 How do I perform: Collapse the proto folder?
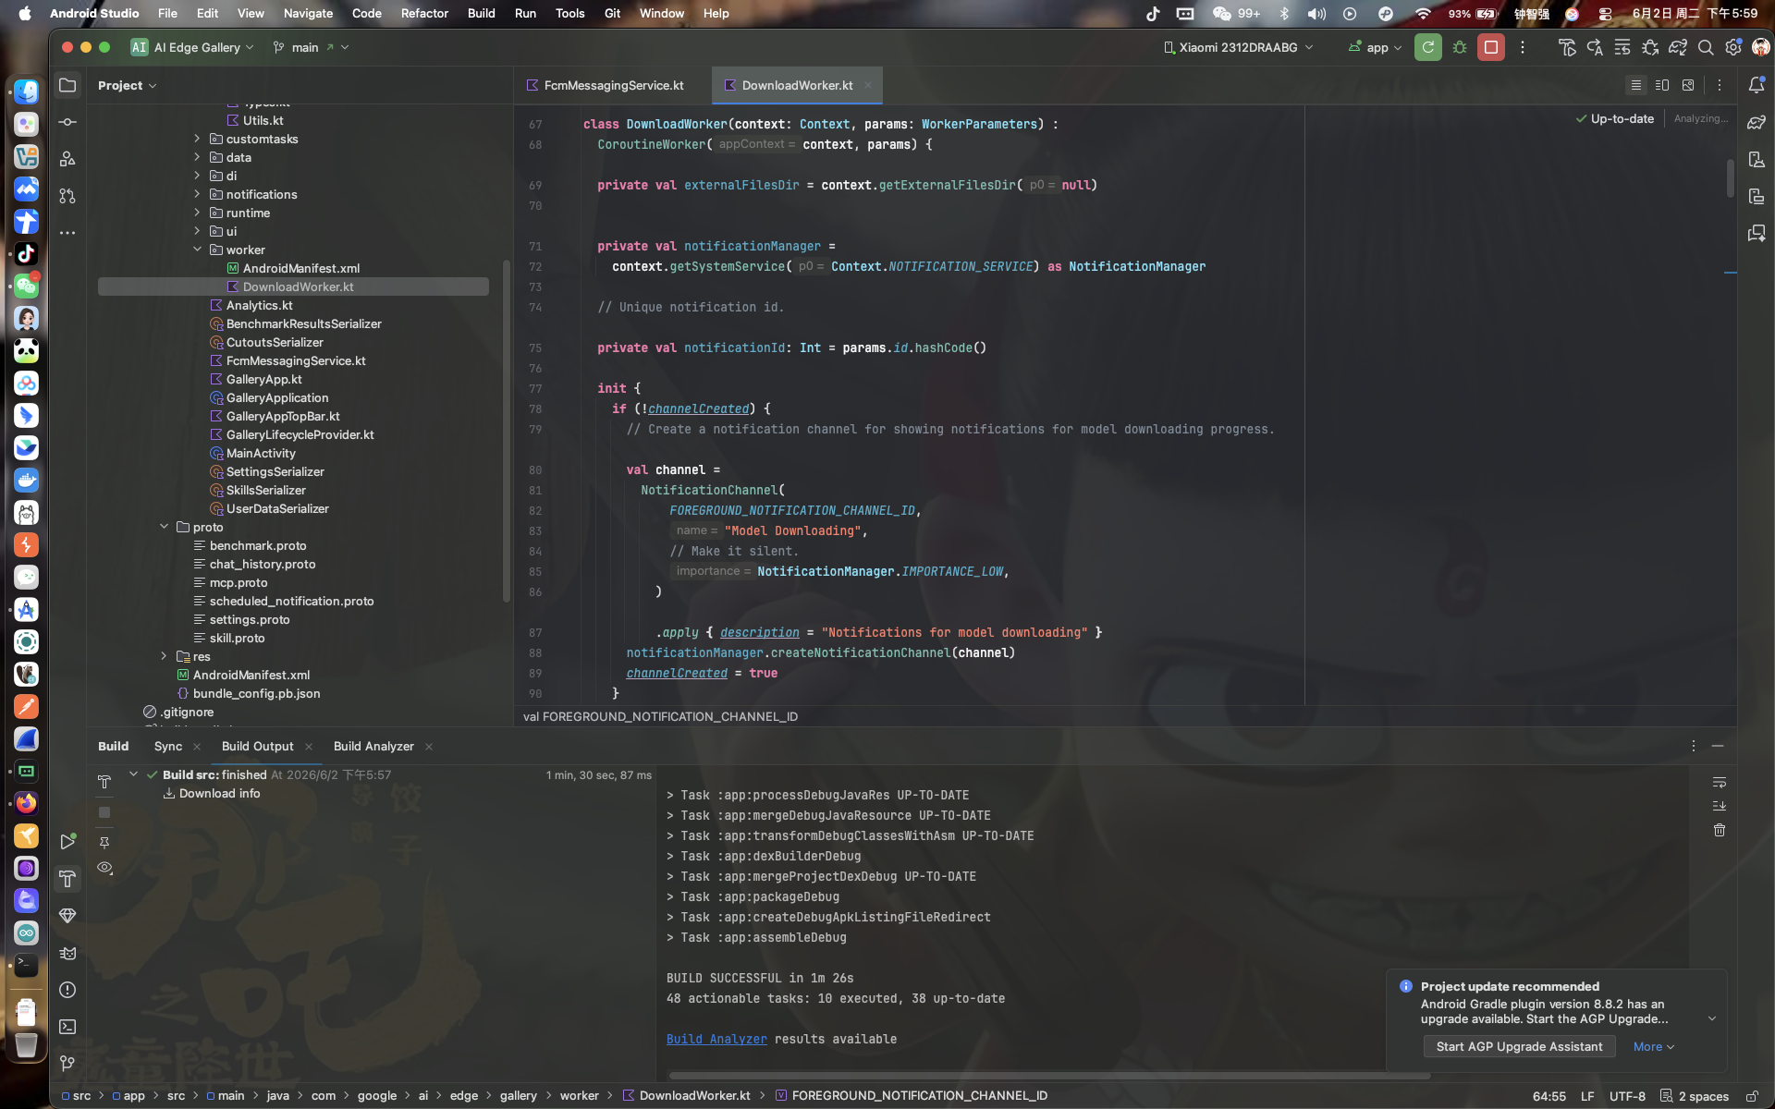pos(164,527)
